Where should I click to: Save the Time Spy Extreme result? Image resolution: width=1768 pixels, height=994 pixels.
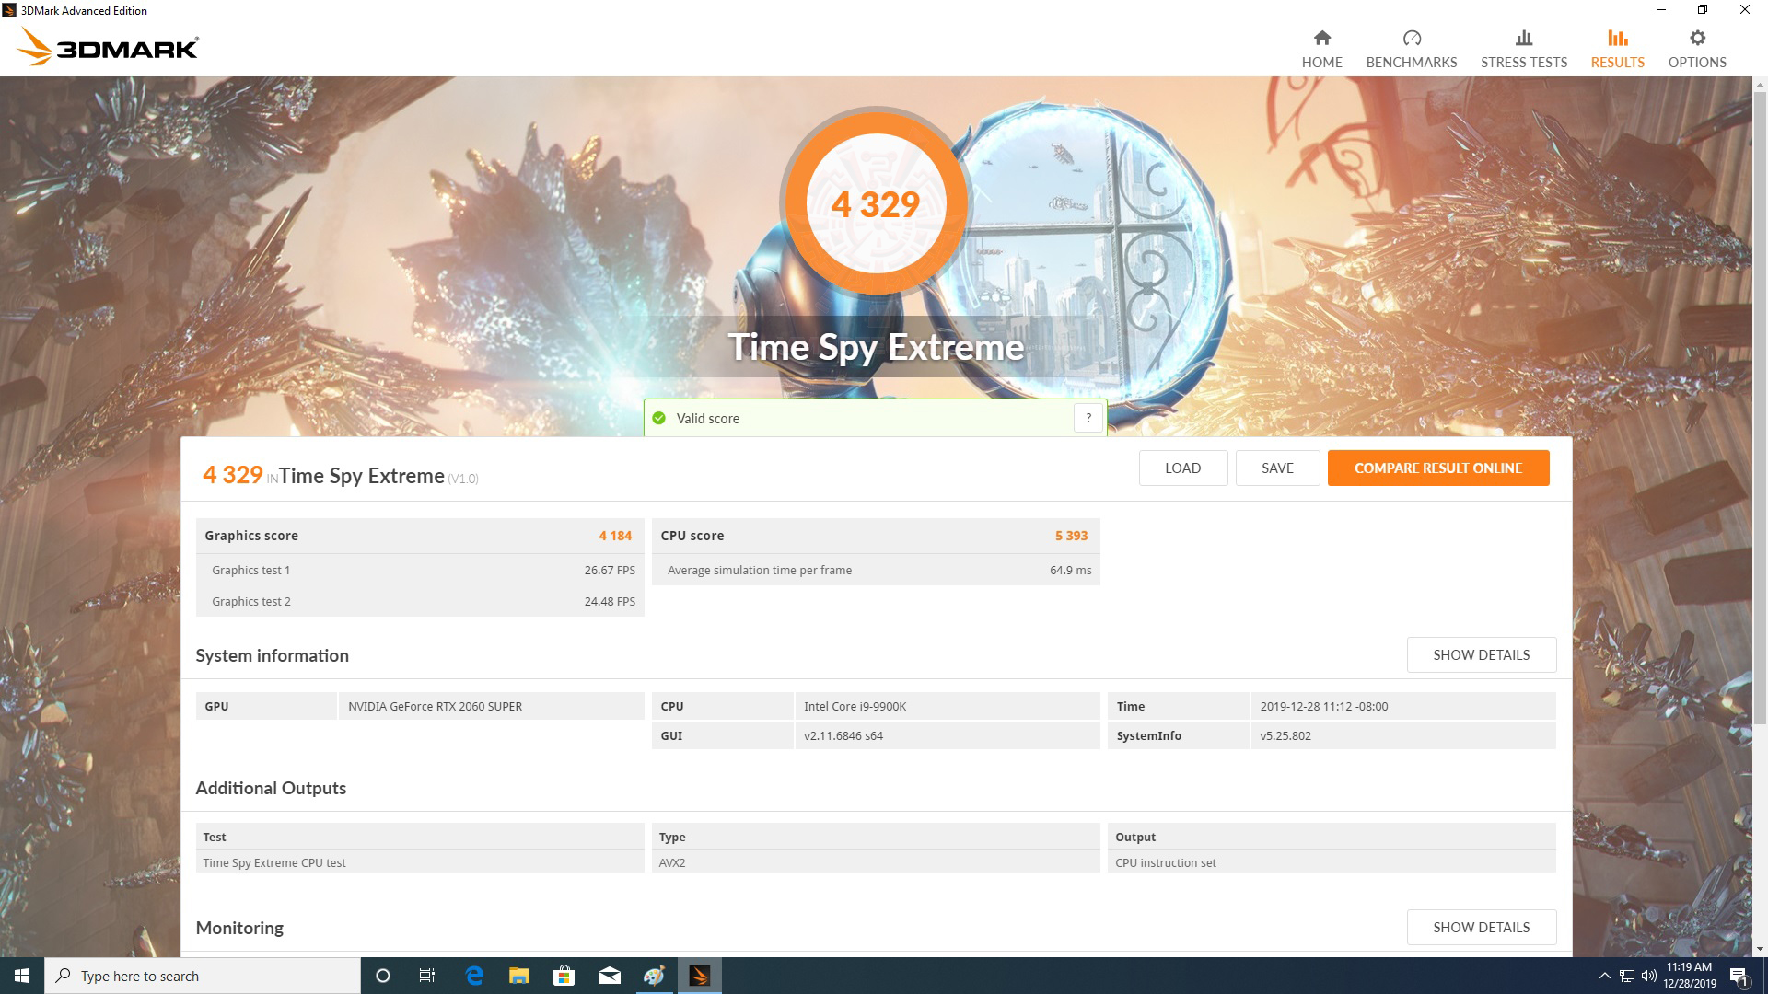[1277, 468]
